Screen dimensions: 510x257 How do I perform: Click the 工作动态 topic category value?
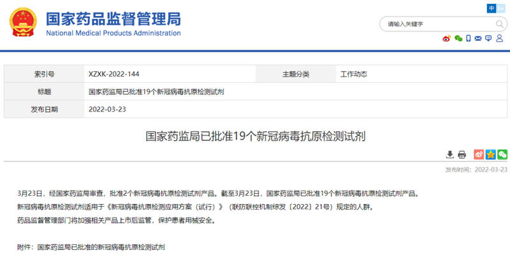click(x=354, y=74)
